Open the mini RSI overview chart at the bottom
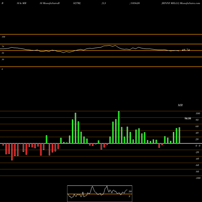The image size is (202, 202). pos(100,194)
